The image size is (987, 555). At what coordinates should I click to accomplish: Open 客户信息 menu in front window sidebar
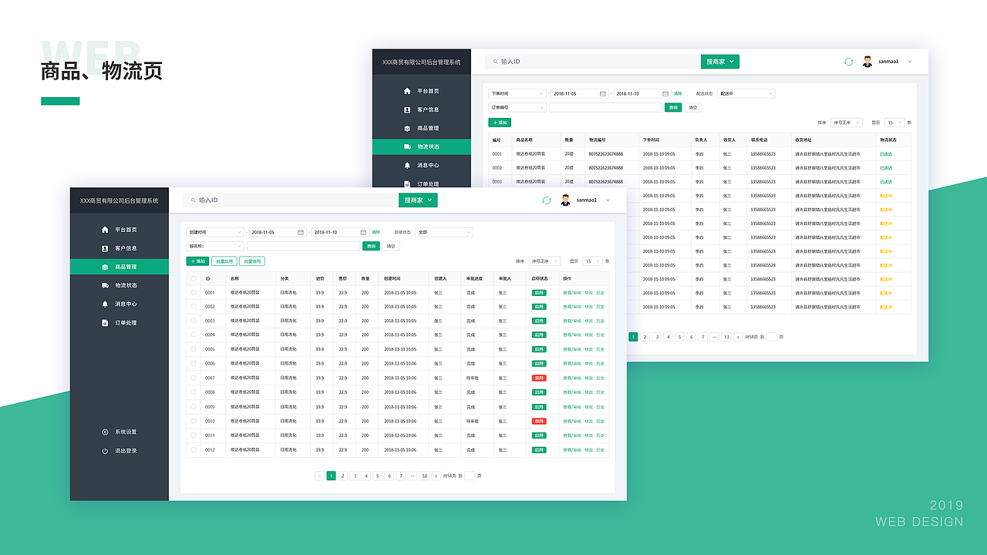[x=120, y=248]
